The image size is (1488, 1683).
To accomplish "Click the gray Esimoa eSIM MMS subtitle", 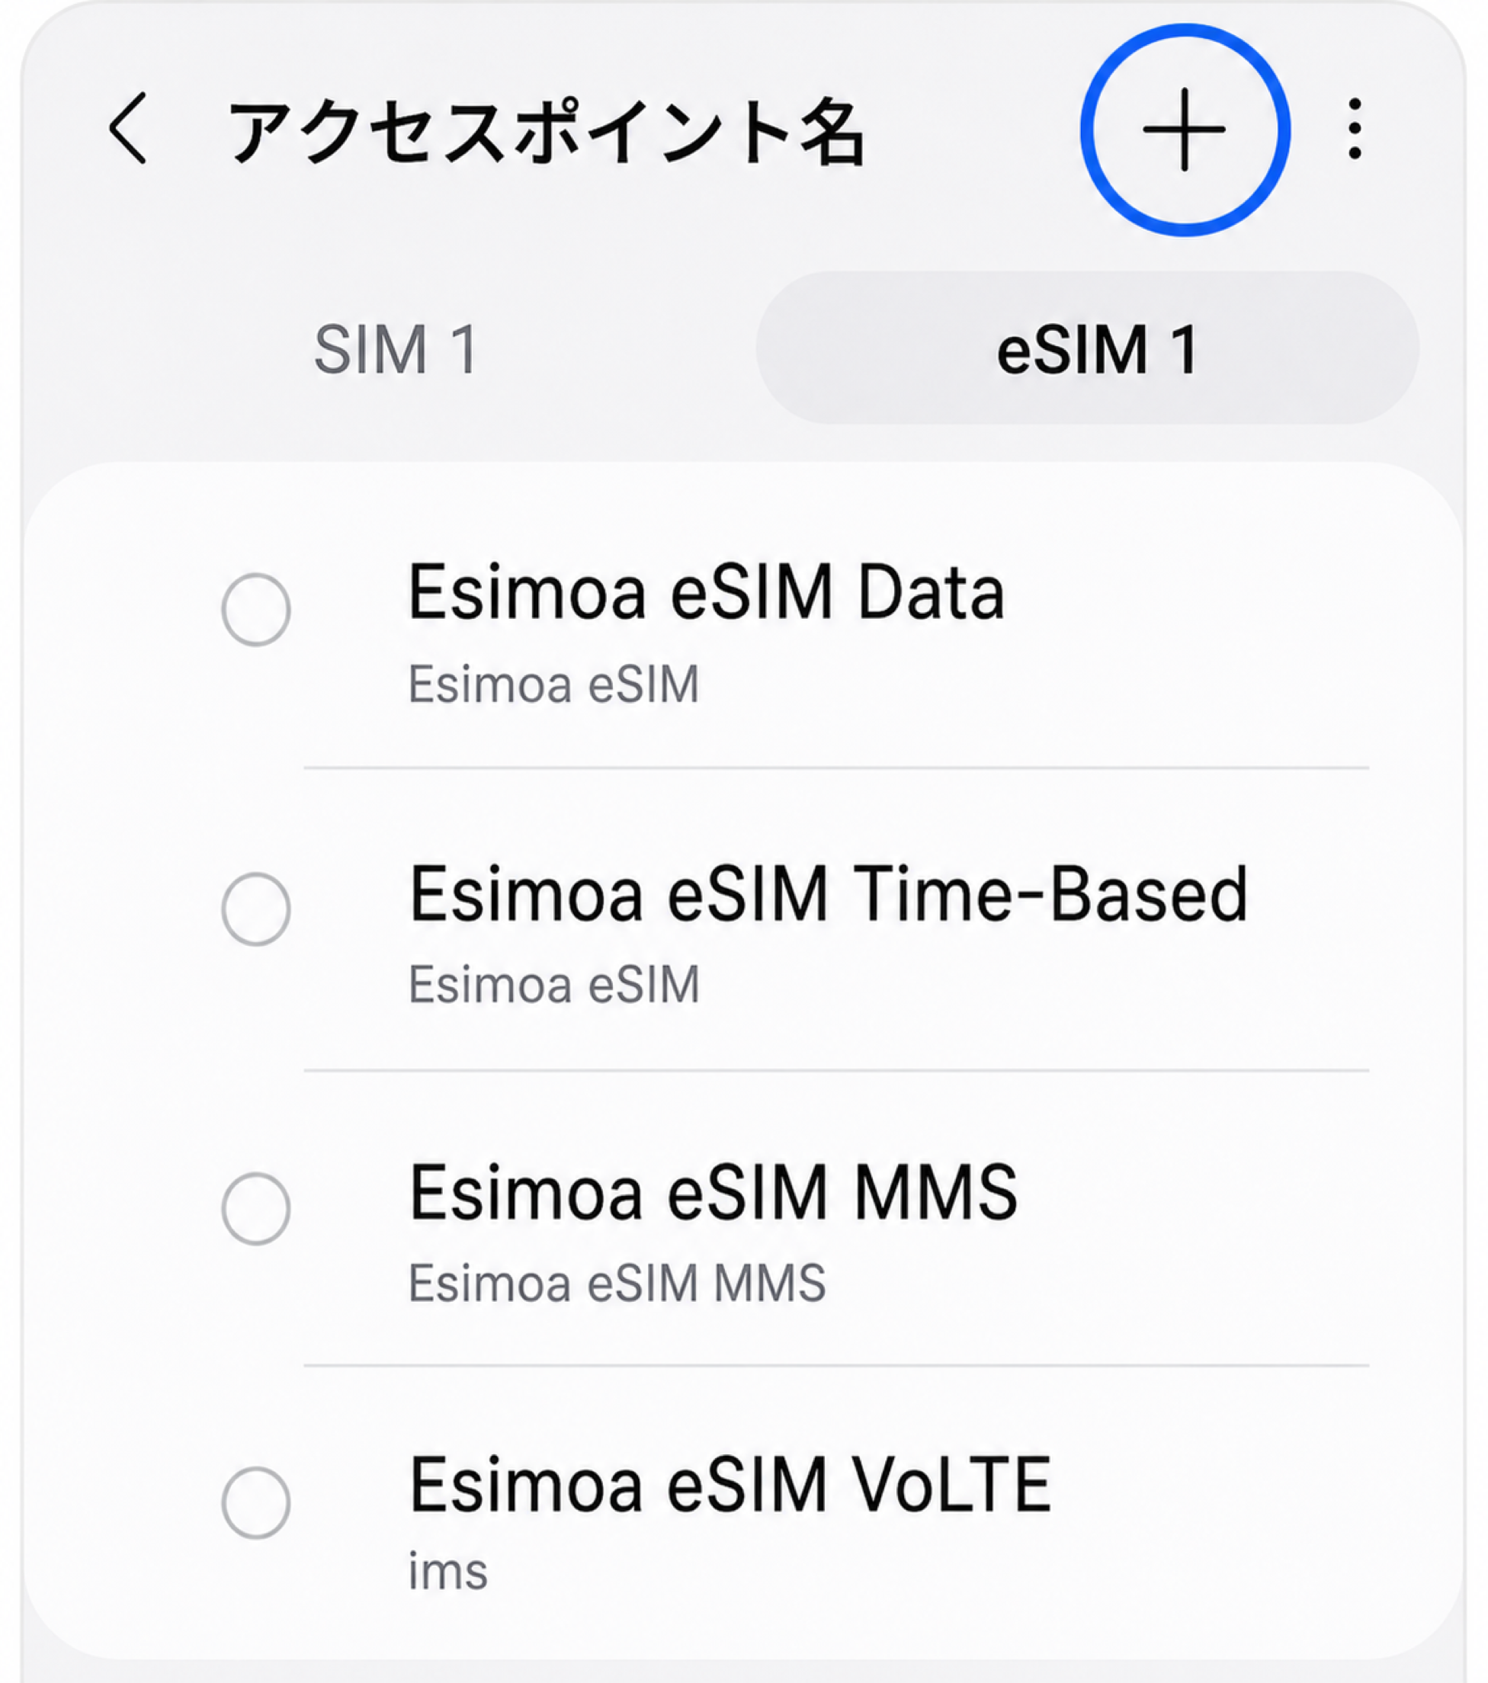I will 617,1283.
